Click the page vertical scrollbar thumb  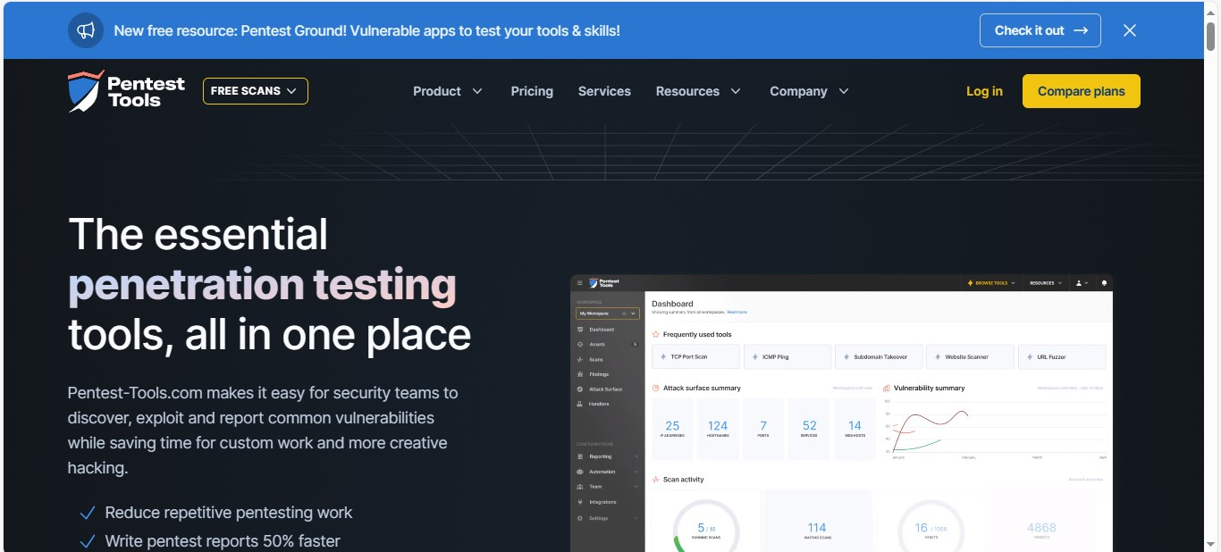point(1211,36)
